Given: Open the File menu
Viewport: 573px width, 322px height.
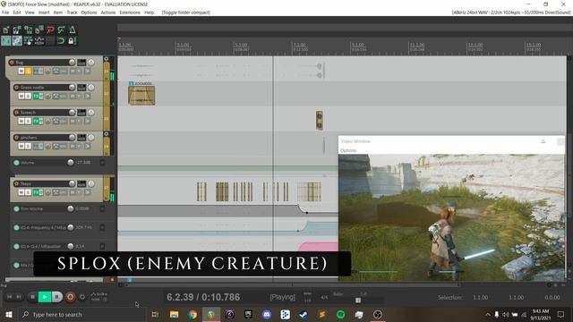Looking at the screenshot, I should pos(5,13).
